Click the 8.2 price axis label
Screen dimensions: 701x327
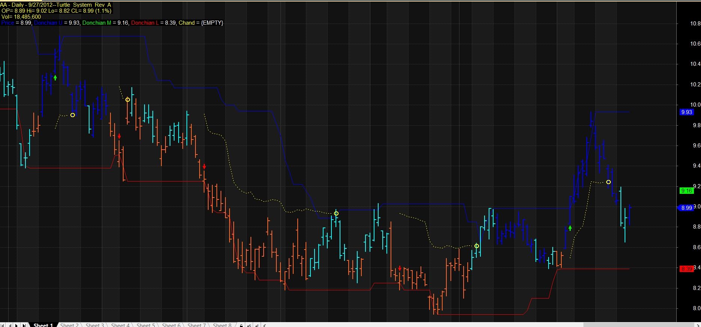click(696, 288)
